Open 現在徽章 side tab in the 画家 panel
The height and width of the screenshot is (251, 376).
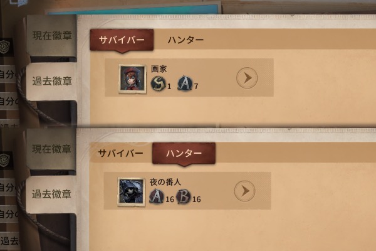click(x=52, y=36)
